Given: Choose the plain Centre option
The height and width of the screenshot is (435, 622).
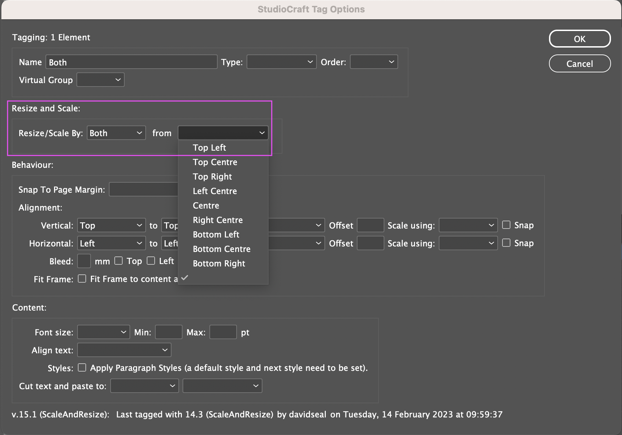Looking at the screenshot, I should (223, 205).
